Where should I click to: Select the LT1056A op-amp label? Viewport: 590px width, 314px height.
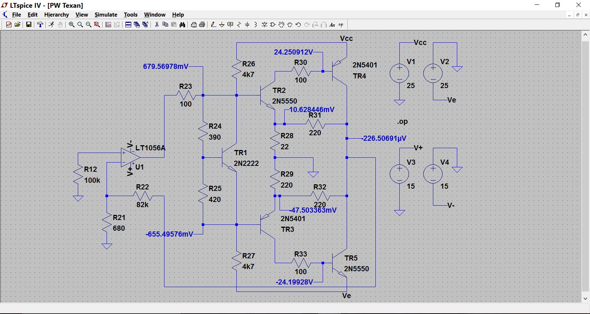click(150, 148)
